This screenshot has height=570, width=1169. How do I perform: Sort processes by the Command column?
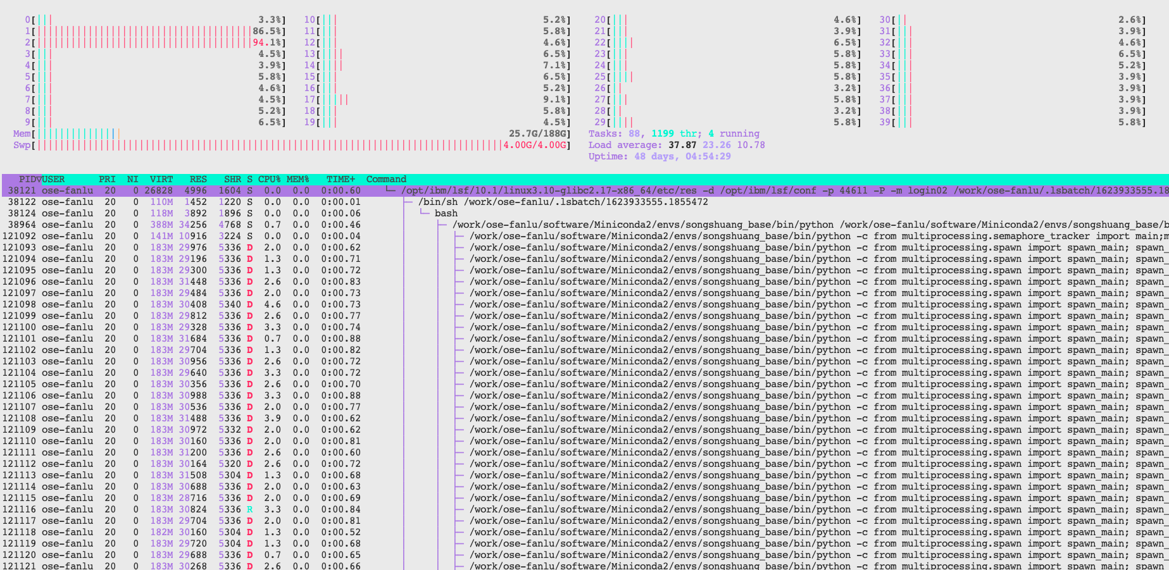click(385, 179)
